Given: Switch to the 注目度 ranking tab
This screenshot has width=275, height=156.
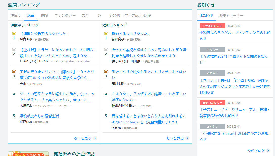Looking at the screenshot, I should tap(16, 15).
